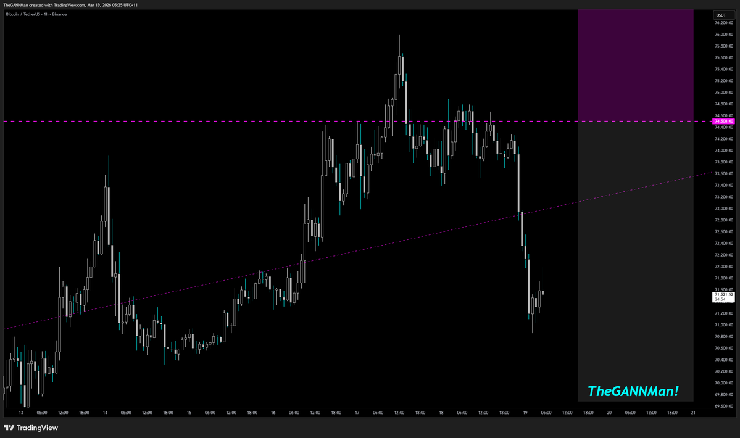The height and width of the screenshot is (438, 740).
Task: Select the purple shaded rectangle zone
Action: coord(635,65)
